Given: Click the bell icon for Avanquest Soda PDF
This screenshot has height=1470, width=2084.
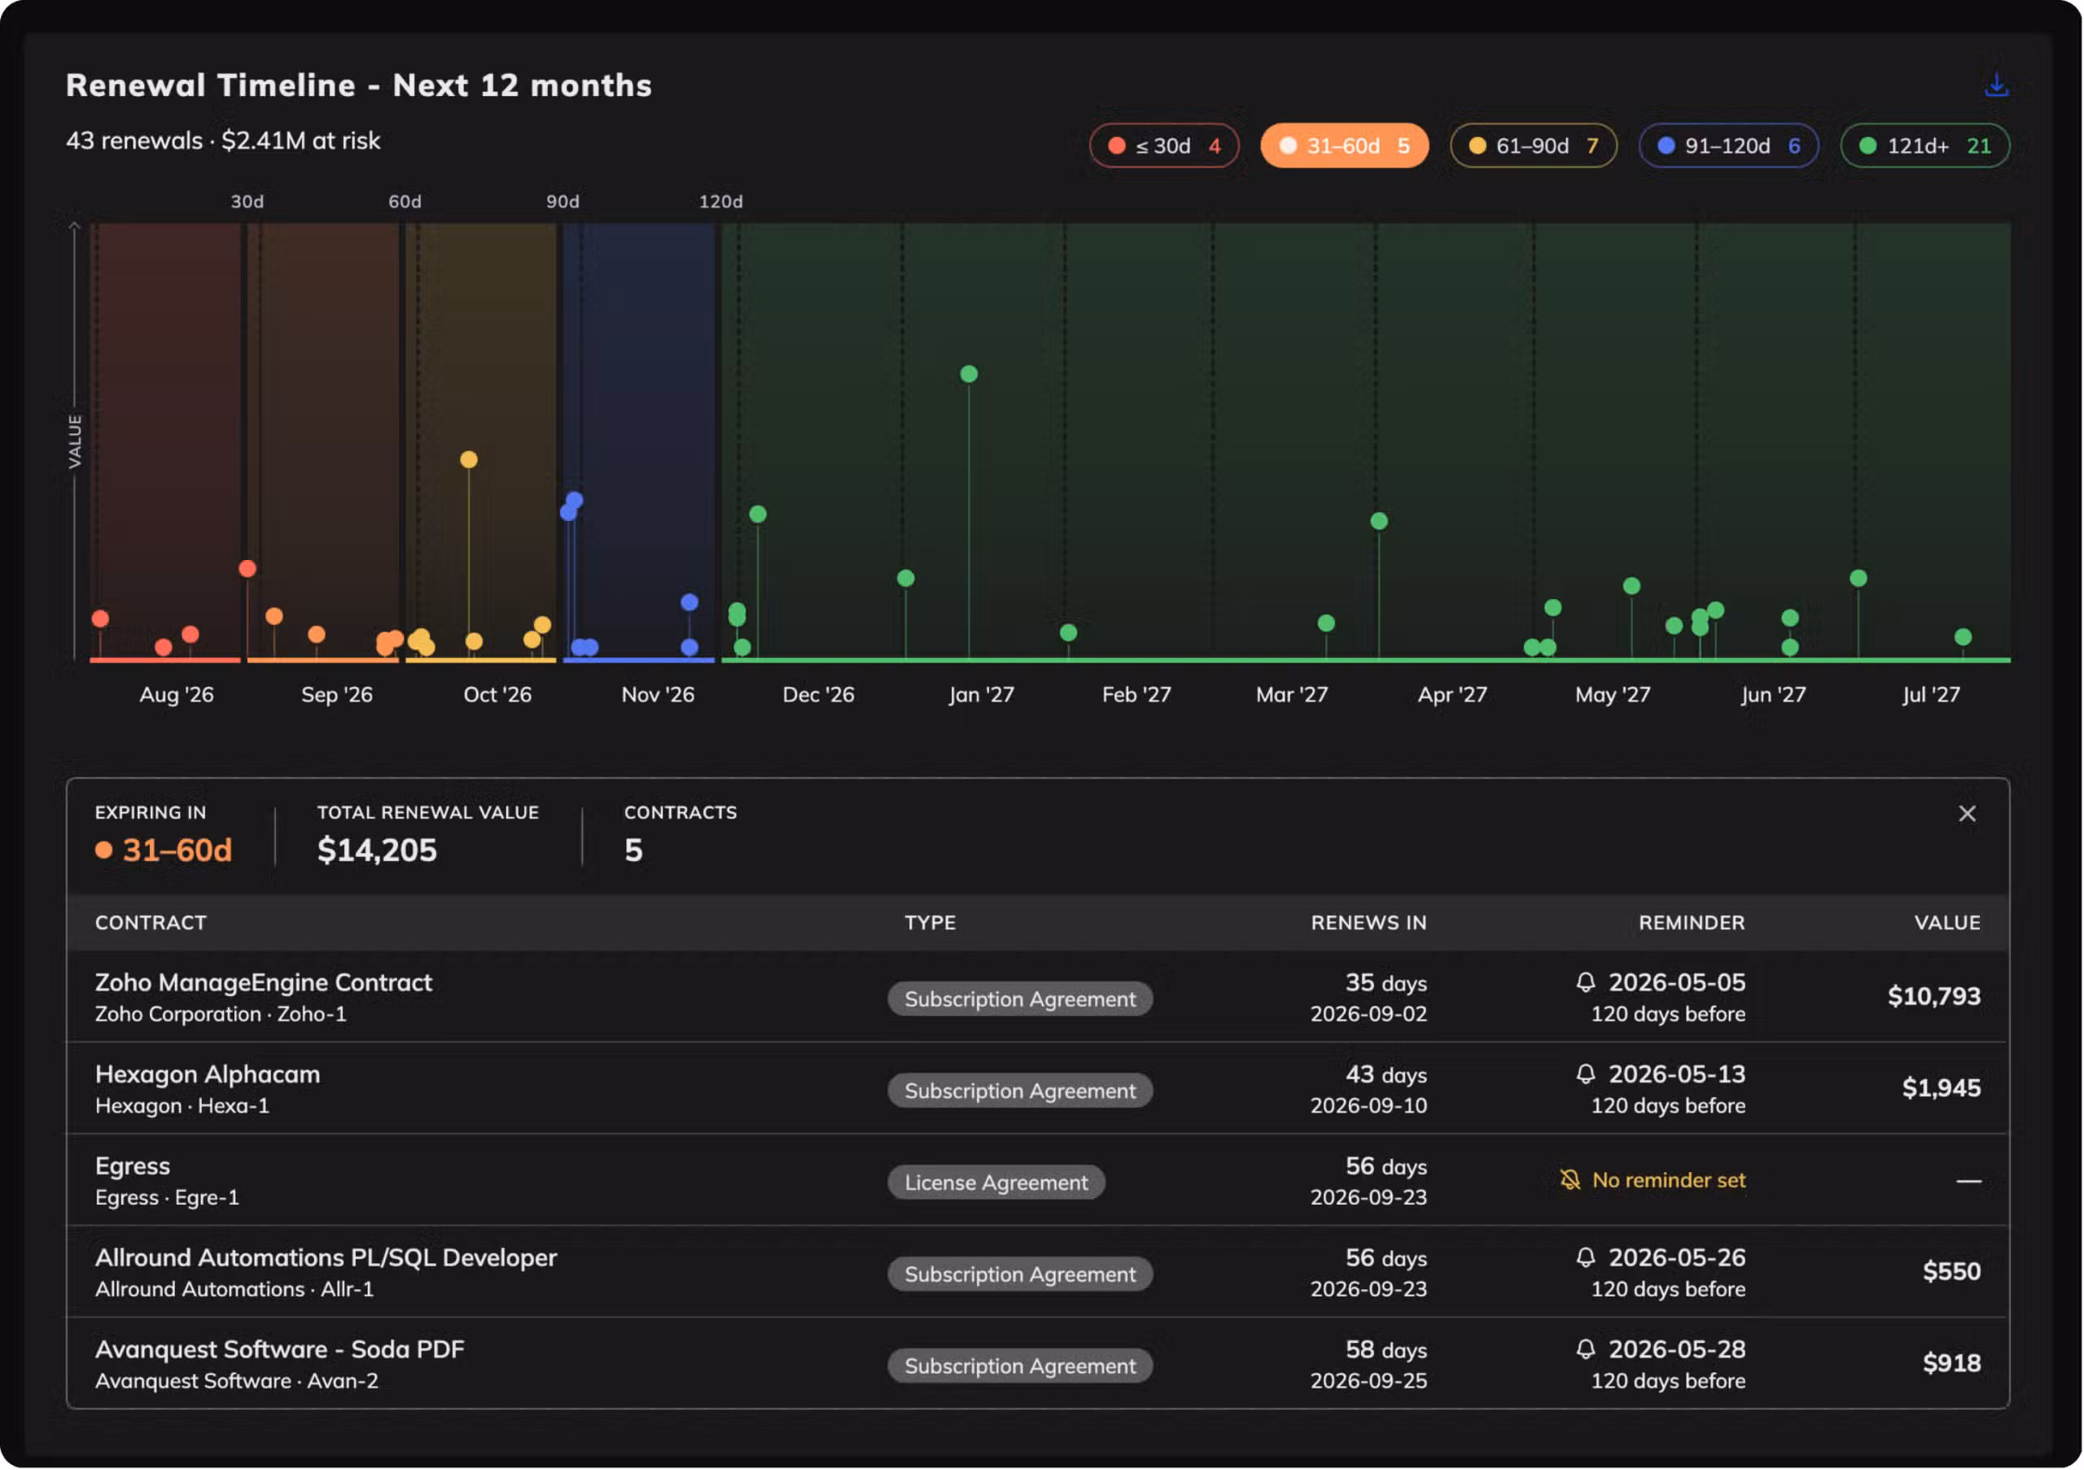Looking at the screenshot, I should coord(1586,1349).
